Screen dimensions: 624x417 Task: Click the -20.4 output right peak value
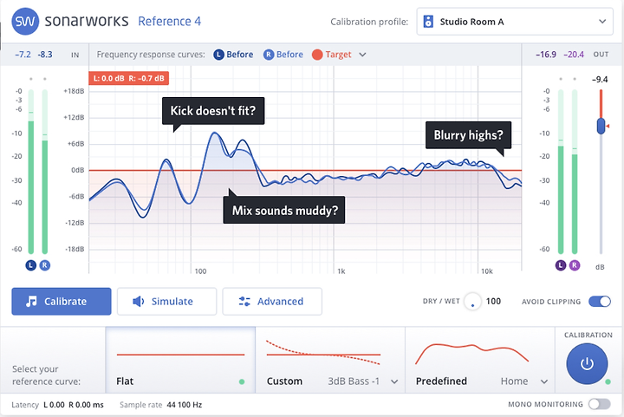point(574,55)
